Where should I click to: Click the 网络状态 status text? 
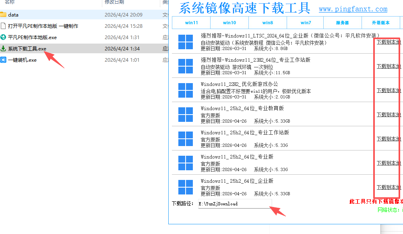coord(390,210)
